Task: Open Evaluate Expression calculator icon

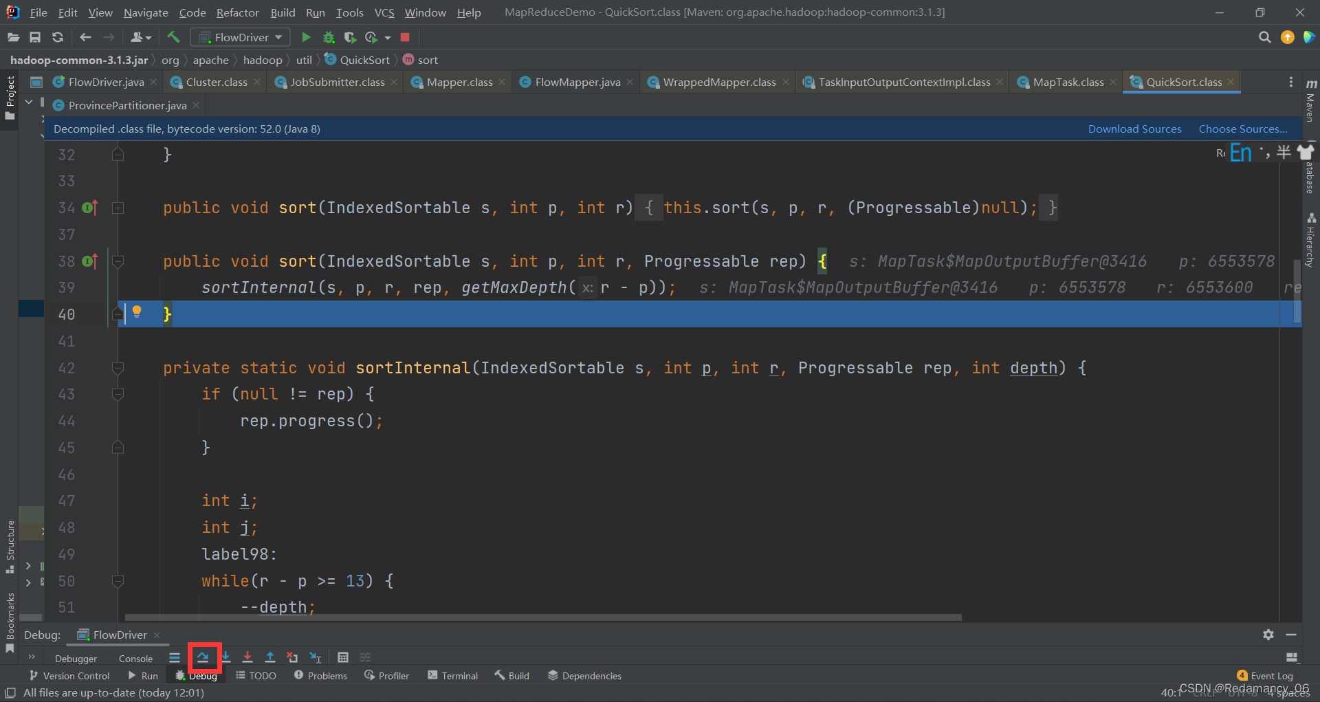Action: [x=343, y=657]
